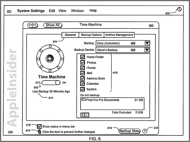Switch to the Backup Options tab

click(x=91, y=35)
